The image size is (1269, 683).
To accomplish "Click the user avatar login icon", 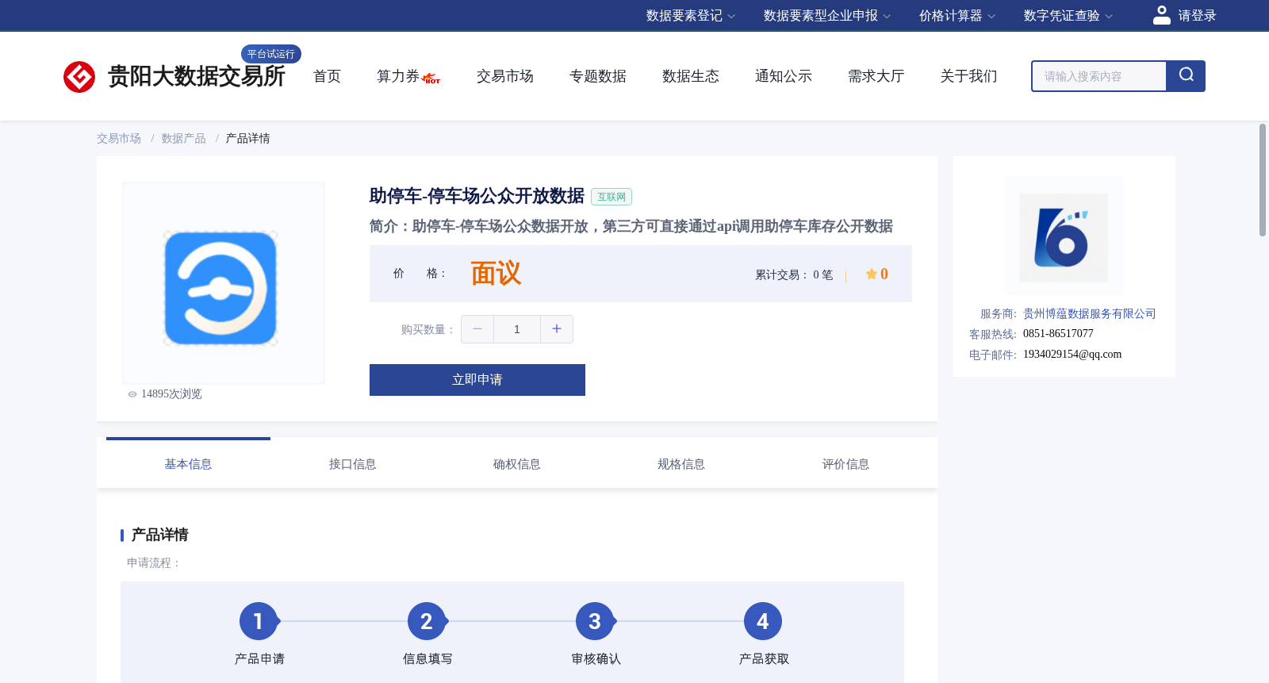I will point(1161,15).
